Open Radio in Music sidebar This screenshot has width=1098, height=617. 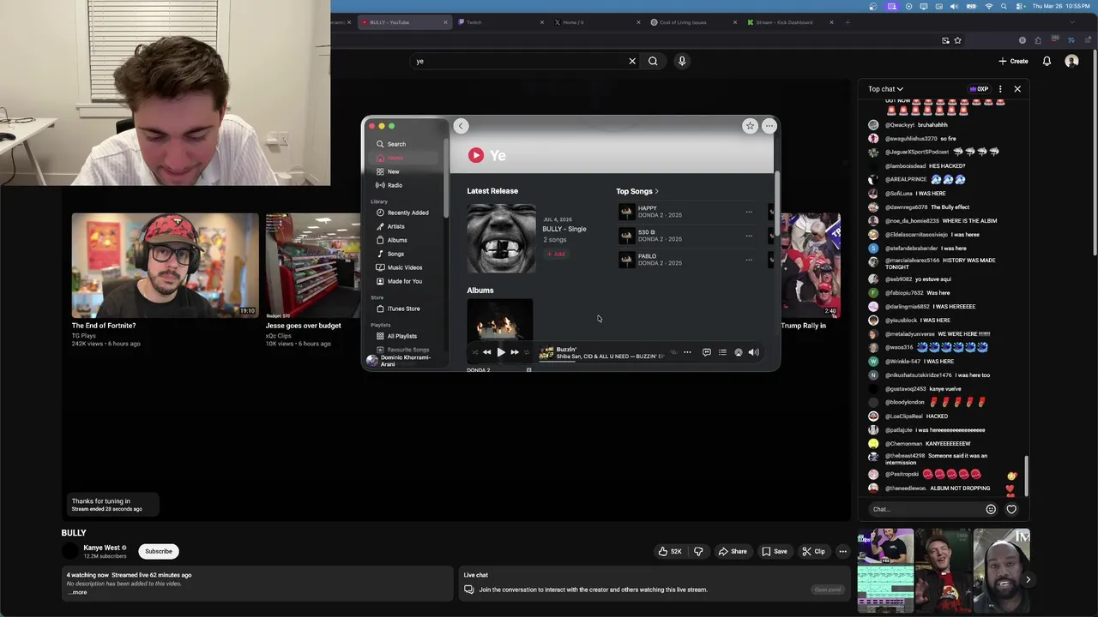pyautogui.click(x=404, y=185)
